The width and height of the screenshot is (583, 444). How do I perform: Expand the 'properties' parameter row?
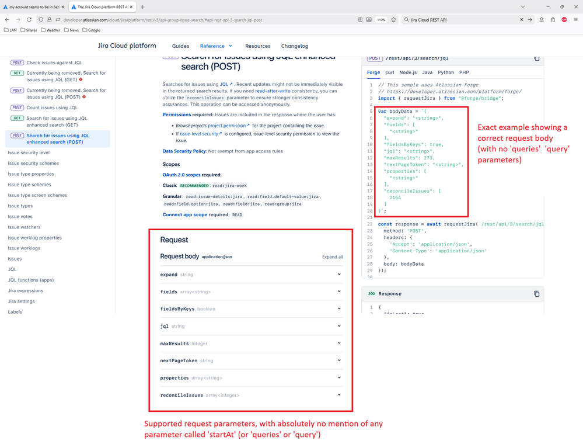(252, 378)
